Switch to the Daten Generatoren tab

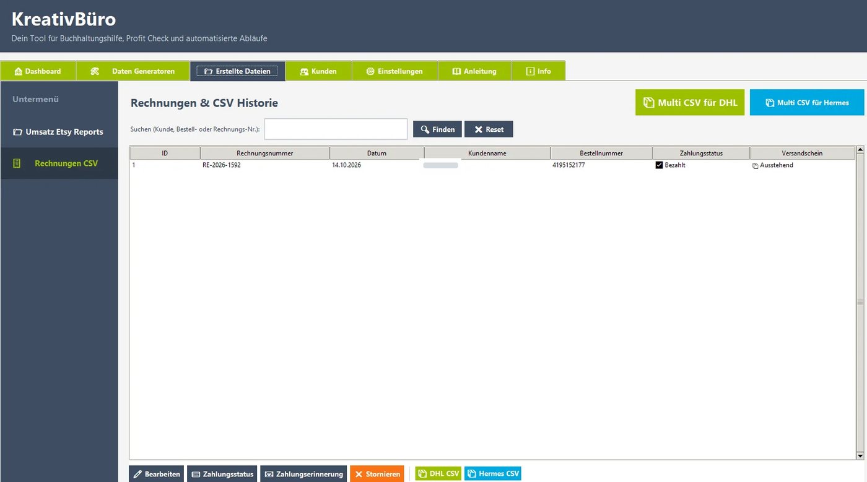point(133,71)
